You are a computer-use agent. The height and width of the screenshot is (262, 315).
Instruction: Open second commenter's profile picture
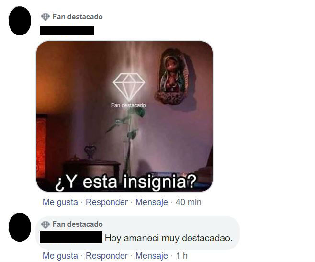click(x=20, y=227)
